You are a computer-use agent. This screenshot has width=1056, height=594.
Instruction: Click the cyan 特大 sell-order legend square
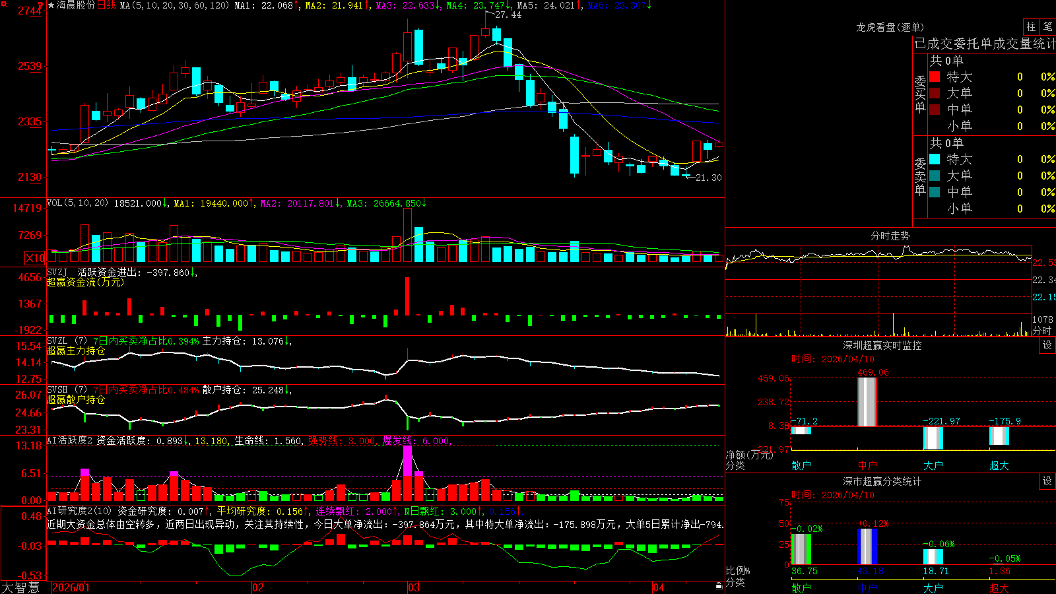(x=935, y=159)
